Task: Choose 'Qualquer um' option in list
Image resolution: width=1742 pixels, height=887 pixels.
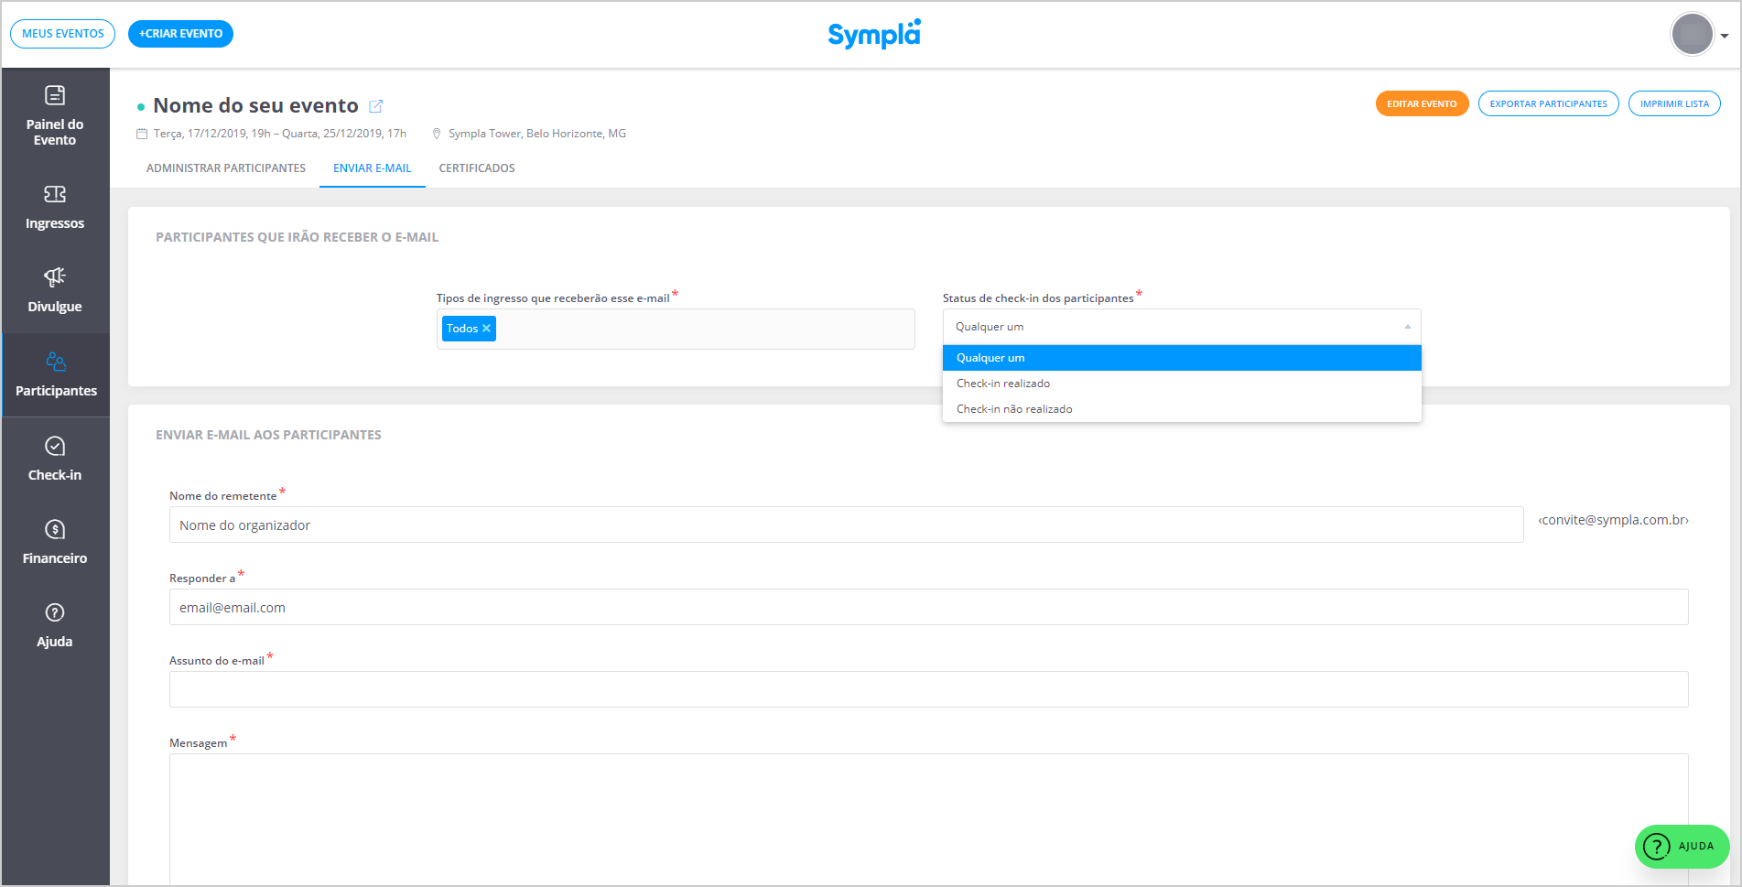Action: (x=1182, y=358)
